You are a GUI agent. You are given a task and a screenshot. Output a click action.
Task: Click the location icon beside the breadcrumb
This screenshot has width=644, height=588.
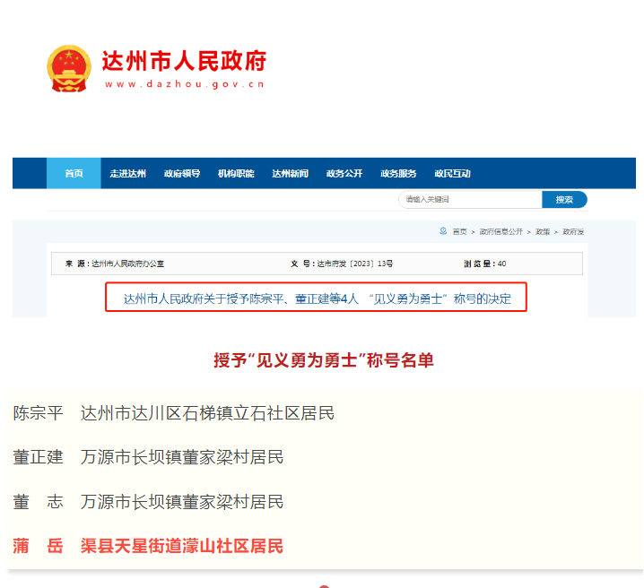443,231
